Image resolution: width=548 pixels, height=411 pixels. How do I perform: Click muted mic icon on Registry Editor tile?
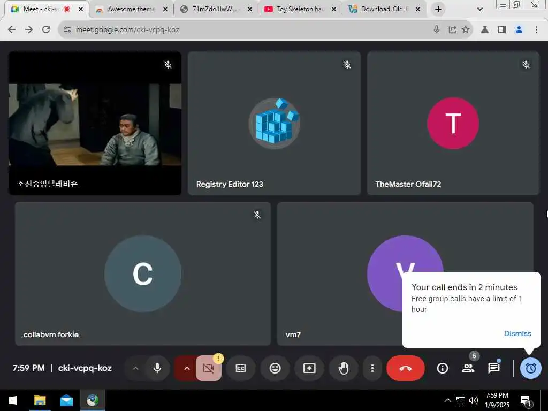[347, 65]
